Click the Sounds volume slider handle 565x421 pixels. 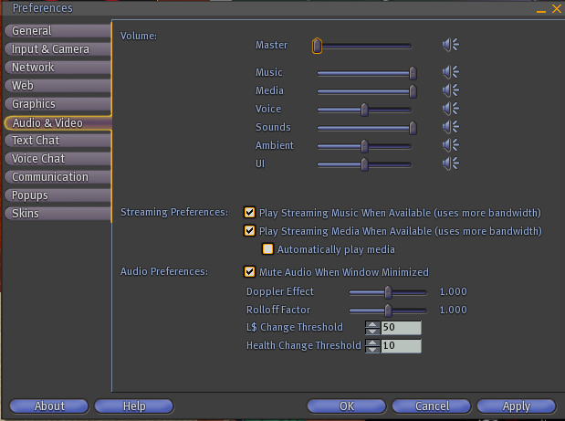(x=413, y=128)
